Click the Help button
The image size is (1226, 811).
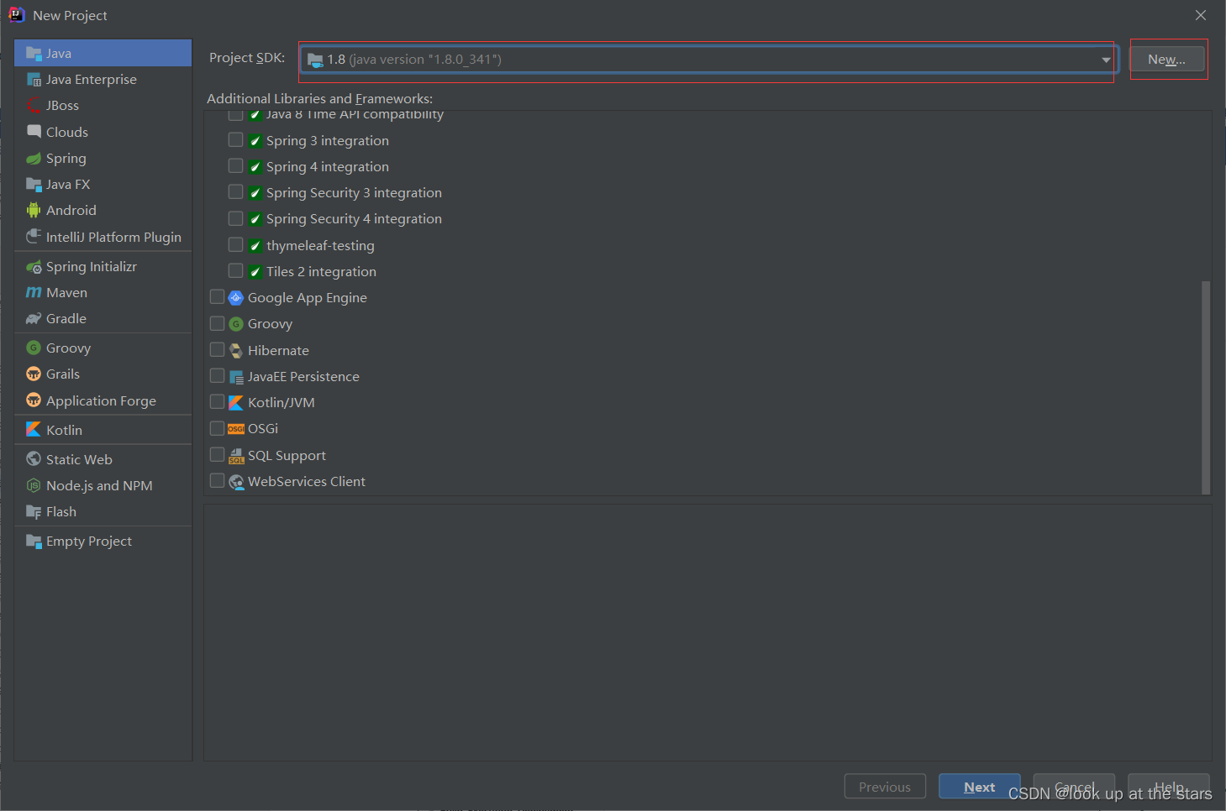click(1169, 787)
